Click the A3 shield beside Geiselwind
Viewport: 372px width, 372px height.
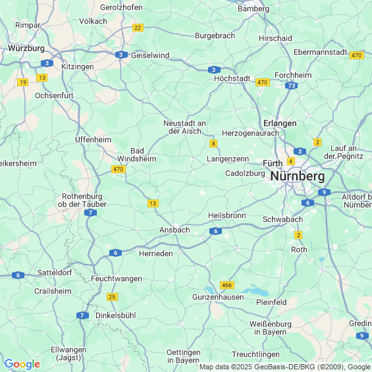(x=121, y=55)
